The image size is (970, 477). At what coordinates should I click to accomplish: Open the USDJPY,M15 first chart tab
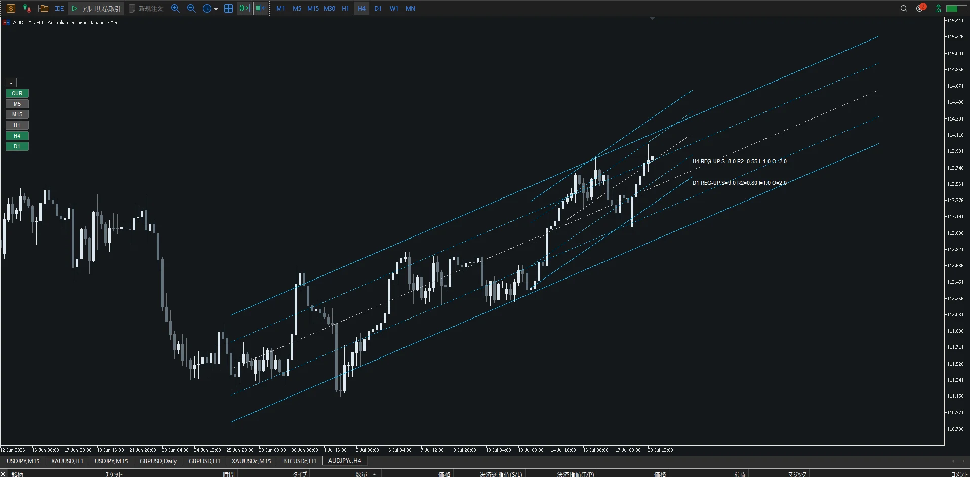click(23, 461)
